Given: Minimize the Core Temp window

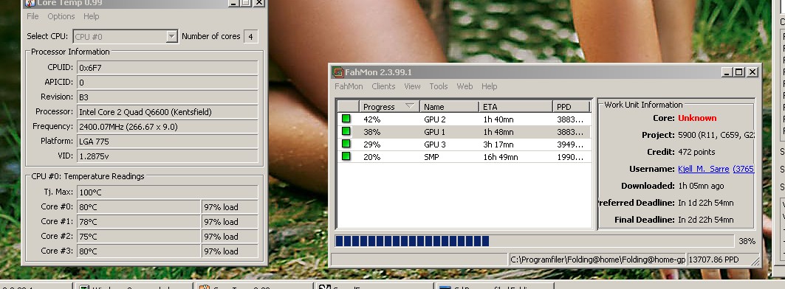Looking at the screenshot, I should click(x=234, y=2).
